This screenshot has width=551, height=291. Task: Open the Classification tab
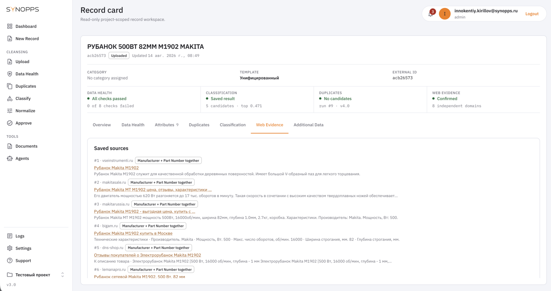coord(233,125)
